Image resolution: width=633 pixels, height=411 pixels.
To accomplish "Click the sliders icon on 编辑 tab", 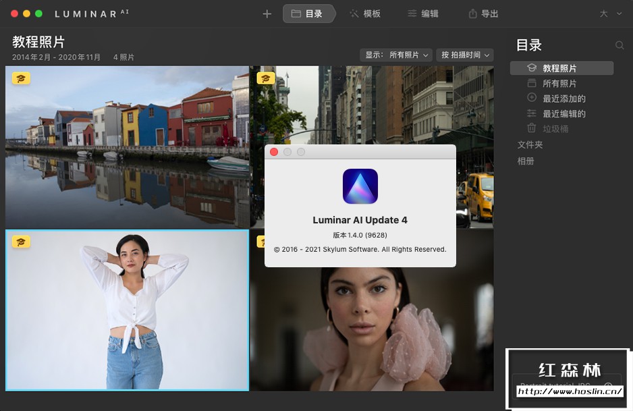I will (412, 13).
